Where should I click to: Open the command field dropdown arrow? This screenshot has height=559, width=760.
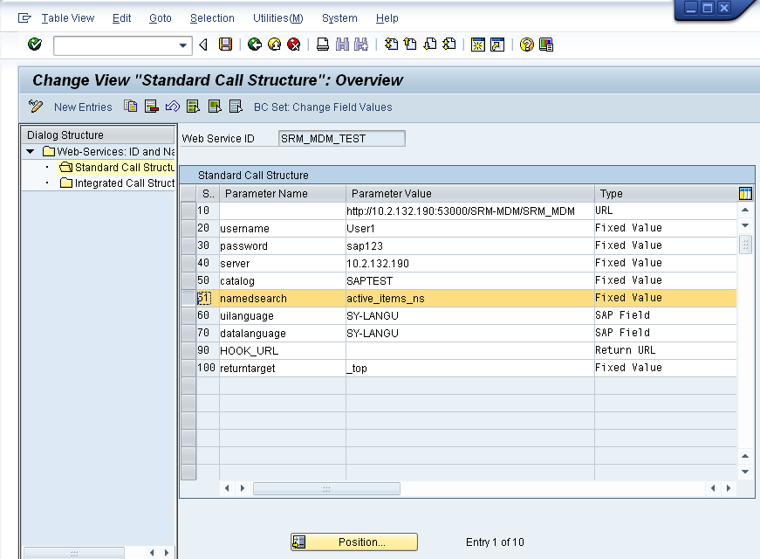coord(182,45)
